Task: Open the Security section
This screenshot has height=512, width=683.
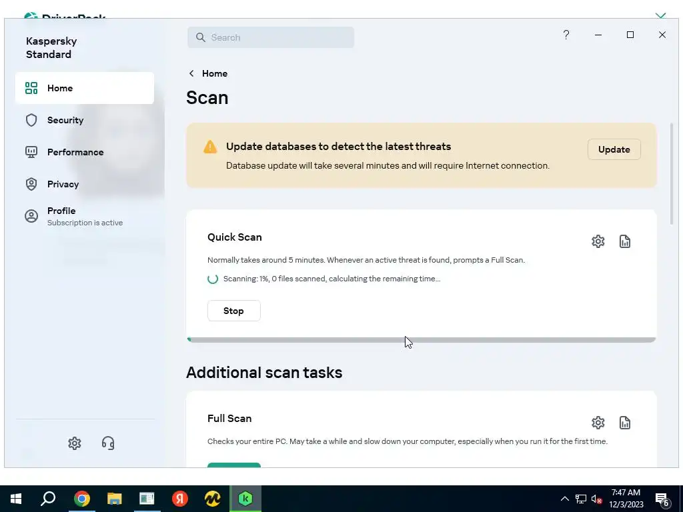Action: coord(85,120)
